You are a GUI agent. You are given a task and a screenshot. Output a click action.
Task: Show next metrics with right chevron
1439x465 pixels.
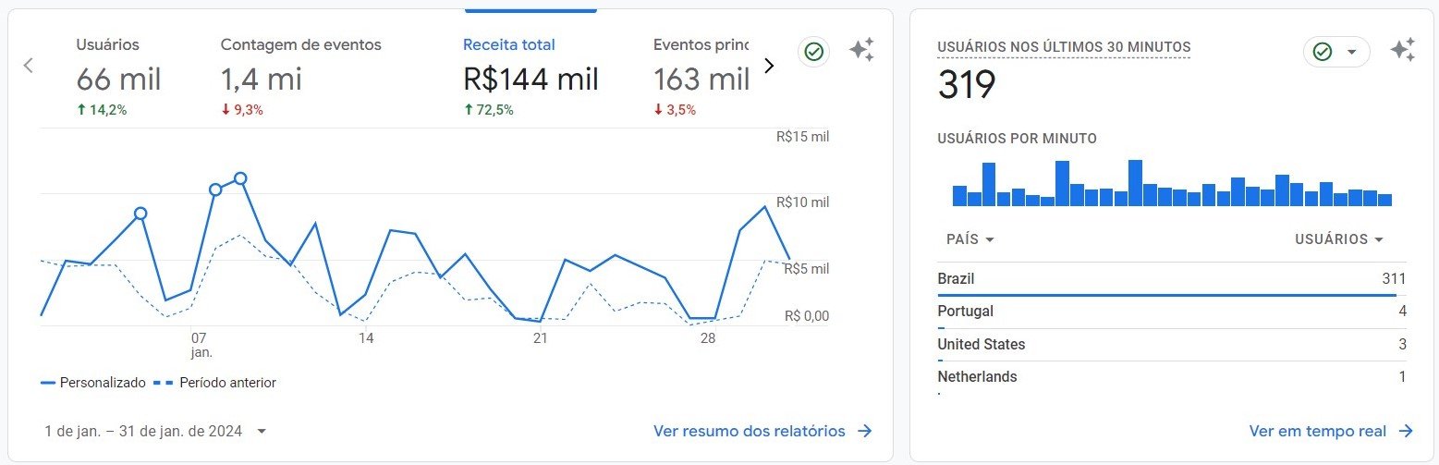pyautogui.click(x=769, y=65)
